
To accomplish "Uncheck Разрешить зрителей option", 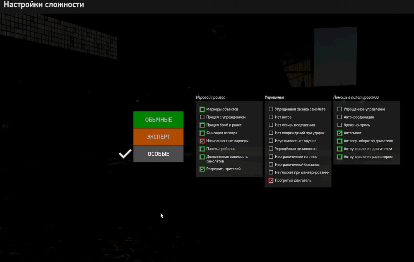I will (202, 169).
